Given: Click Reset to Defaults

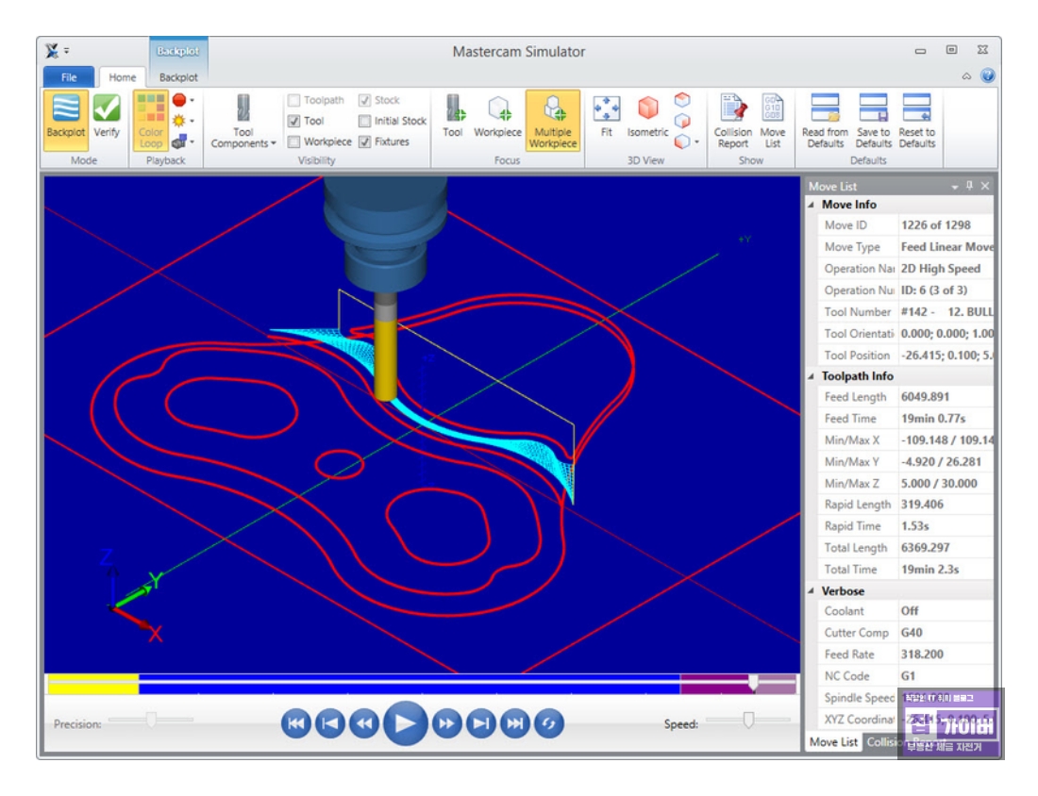Looking at the screenshot, I should [917, 121].
